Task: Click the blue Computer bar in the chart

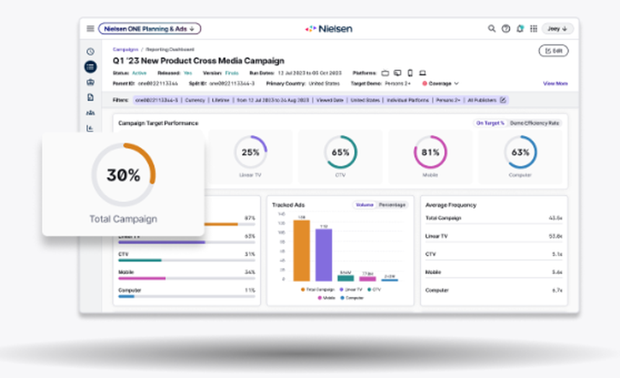Action: point(389,280)
